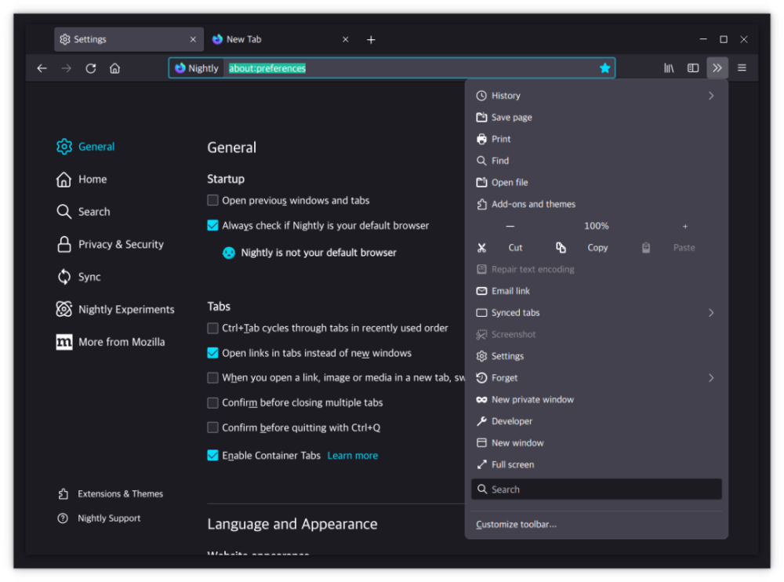Select New private window menu entry

(x=532, y=400)
